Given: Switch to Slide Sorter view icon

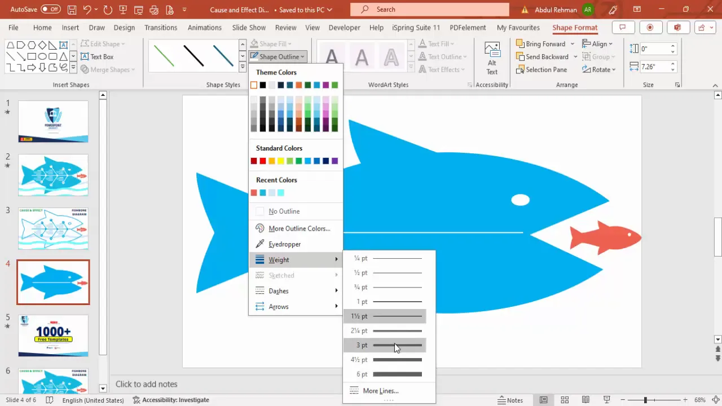Looking at the screenshot, I should click(565, 400).
